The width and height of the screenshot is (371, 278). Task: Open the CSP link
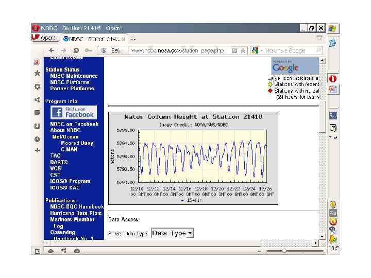pyautogui.click(x=55, y=175)
